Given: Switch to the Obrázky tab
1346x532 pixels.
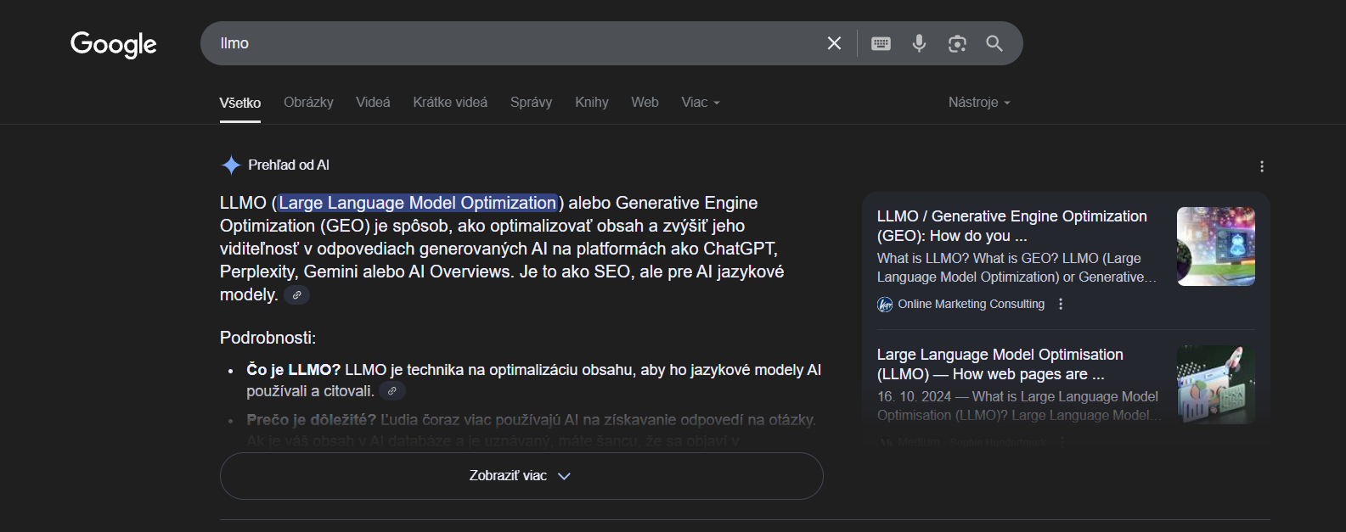Looking at the screenshot, I should click(308, 102).
